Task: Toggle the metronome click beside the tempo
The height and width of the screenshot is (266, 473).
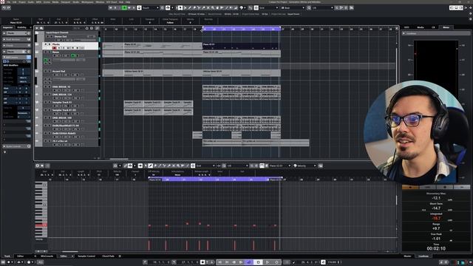Action: click(323, 262)
